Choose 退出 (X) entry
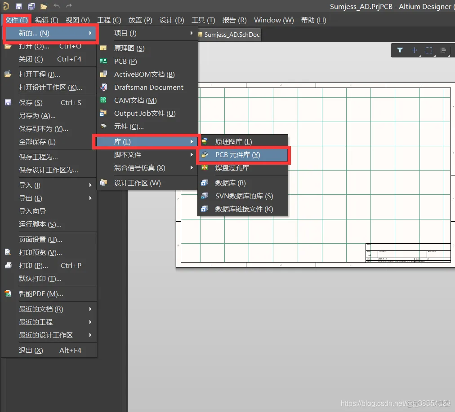The width and height of the screenshot is (455, 412). [x=49, y=350]
